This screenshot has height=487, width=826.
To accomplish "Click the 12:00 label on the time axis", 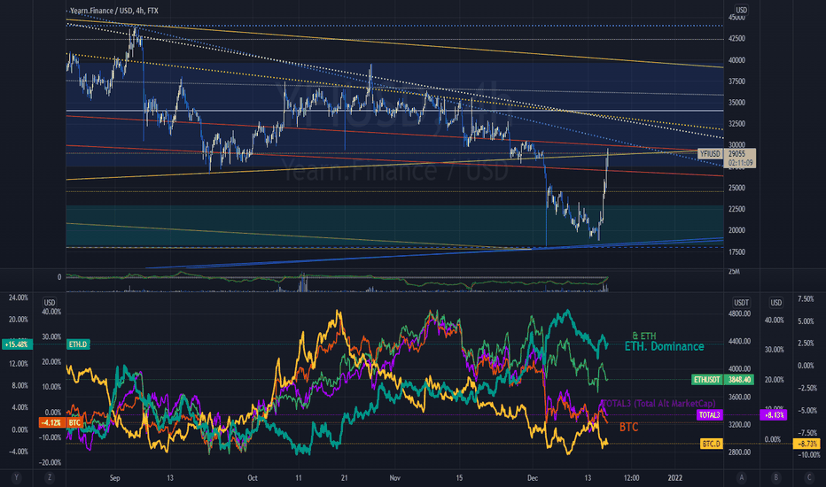I will [x=631, y=478].
